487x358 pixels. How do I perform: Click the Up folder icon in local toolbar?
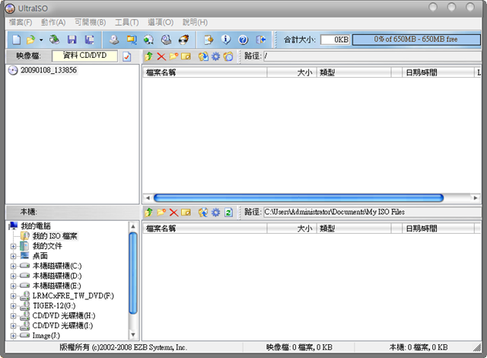(x=148, y=213)
